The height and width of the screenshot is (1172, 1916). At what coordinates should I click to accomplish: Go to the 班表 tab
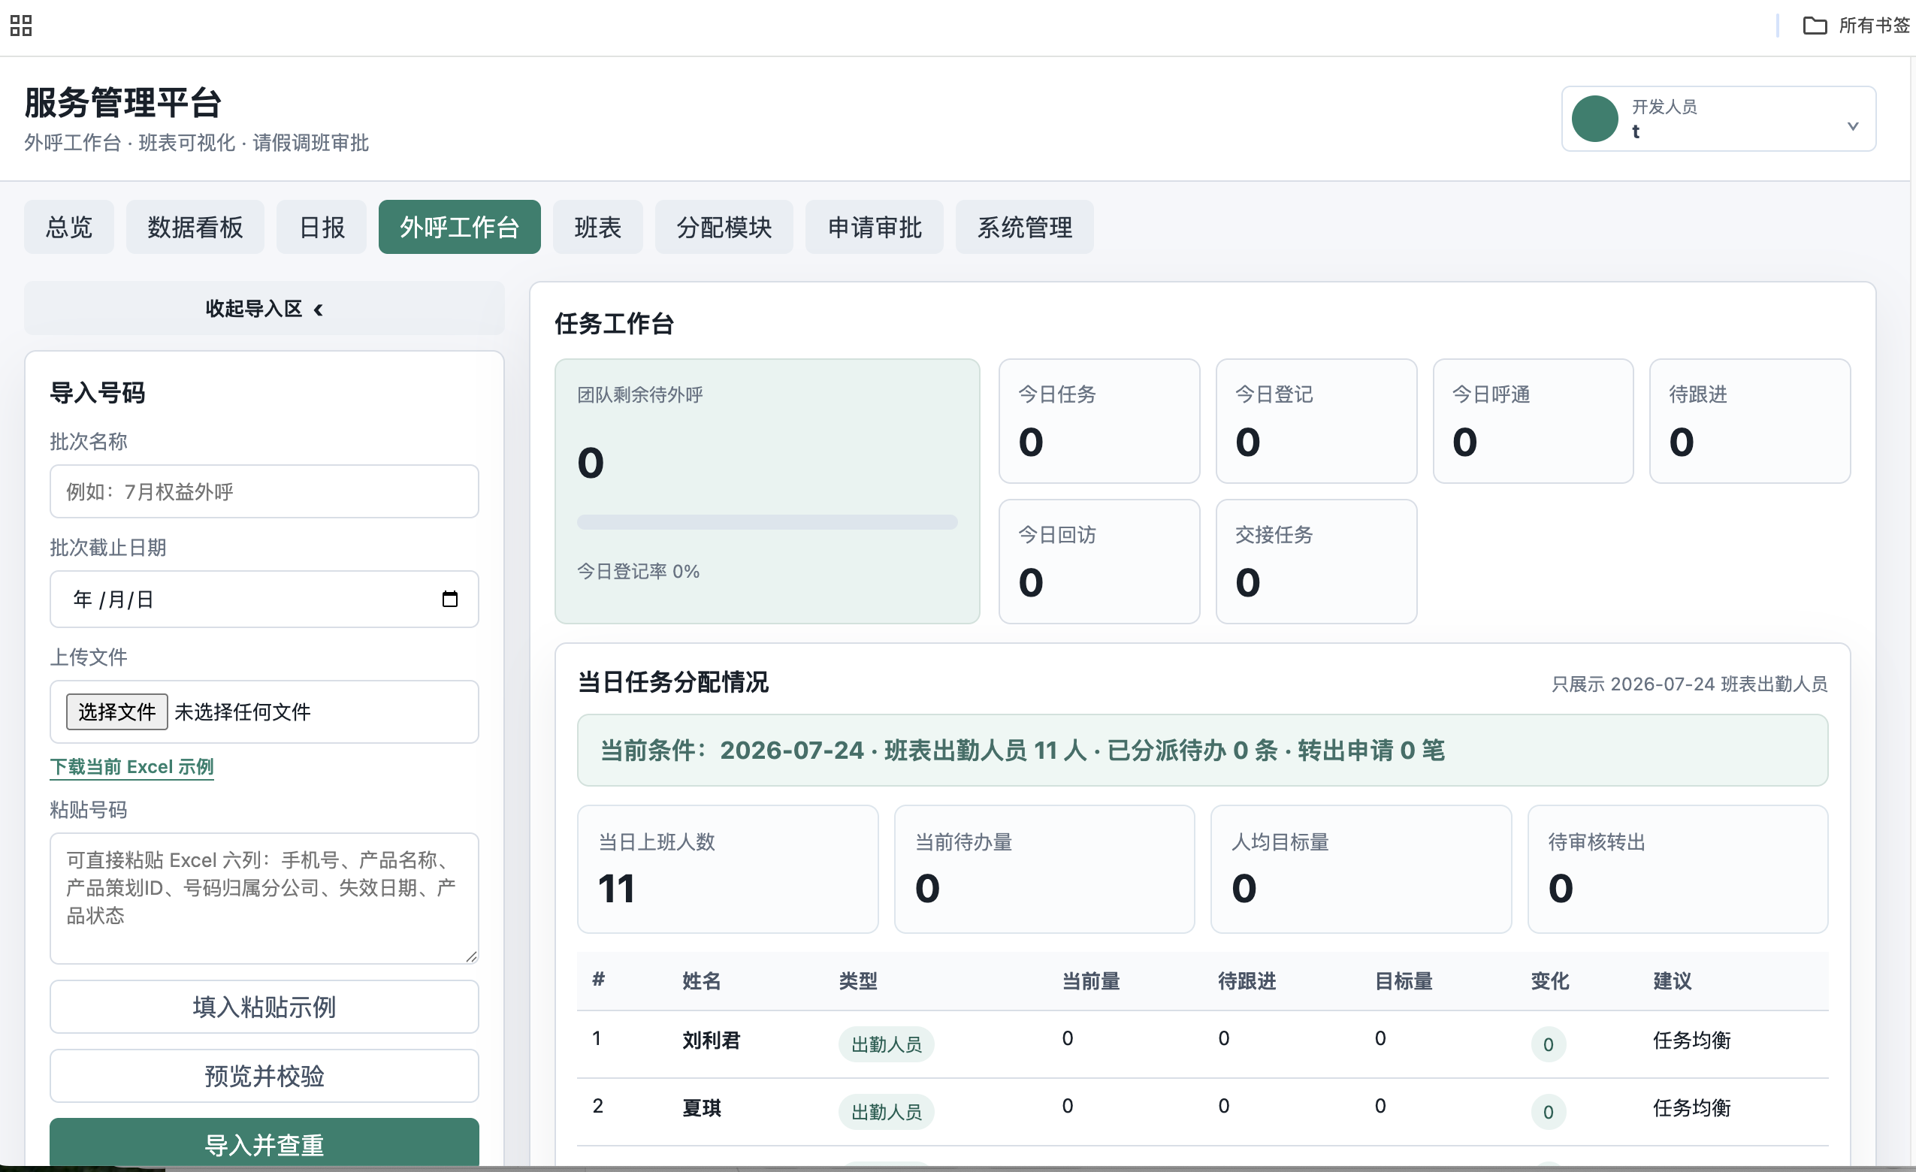coord(598,227)
